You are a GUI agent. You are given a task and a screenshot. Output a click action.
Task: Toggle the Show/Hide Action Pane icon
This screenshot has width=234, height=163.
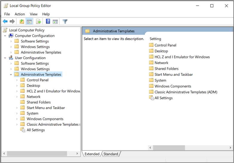tap(55, 21)
